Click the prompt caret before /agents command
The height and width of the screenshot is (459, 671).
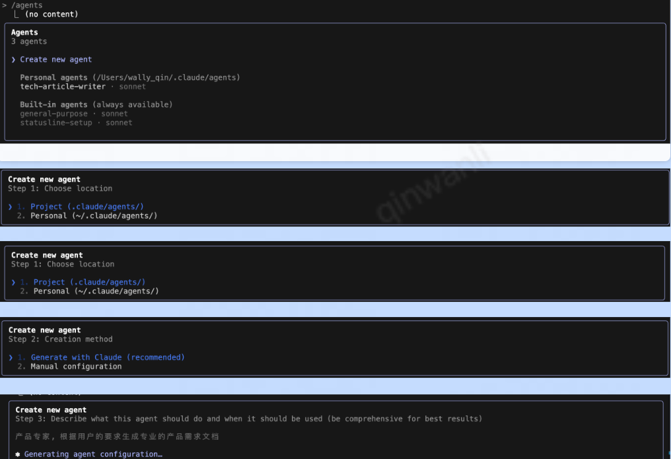(5, 5)
